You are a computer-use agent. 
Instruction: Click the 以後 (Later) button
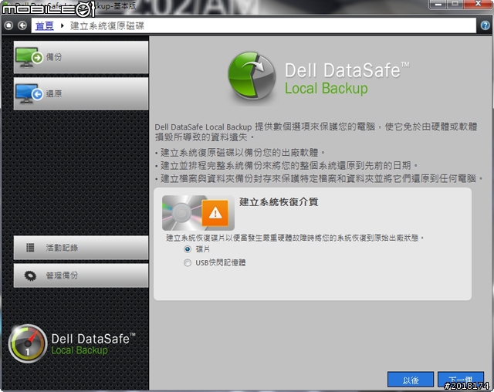[x=411, y=380]
